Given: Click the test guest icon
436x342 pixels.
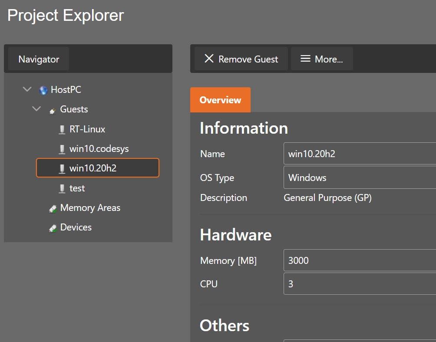Looking at the screenshot, I should [62, 189].
